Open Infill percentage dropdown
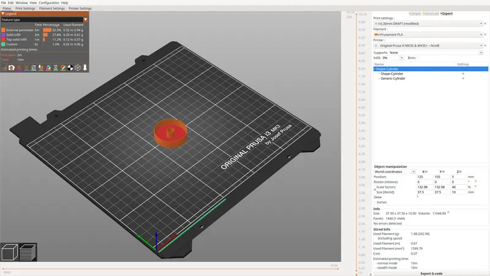This screenshot has height=276, width=490. click(393, 58)
